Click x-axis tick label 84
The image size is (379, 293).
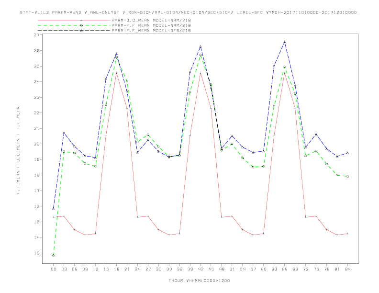348,269
